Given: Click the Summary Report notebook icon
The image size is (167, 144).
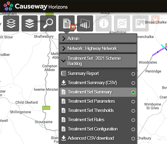Looking at the screenshot, I should point(63,74).
